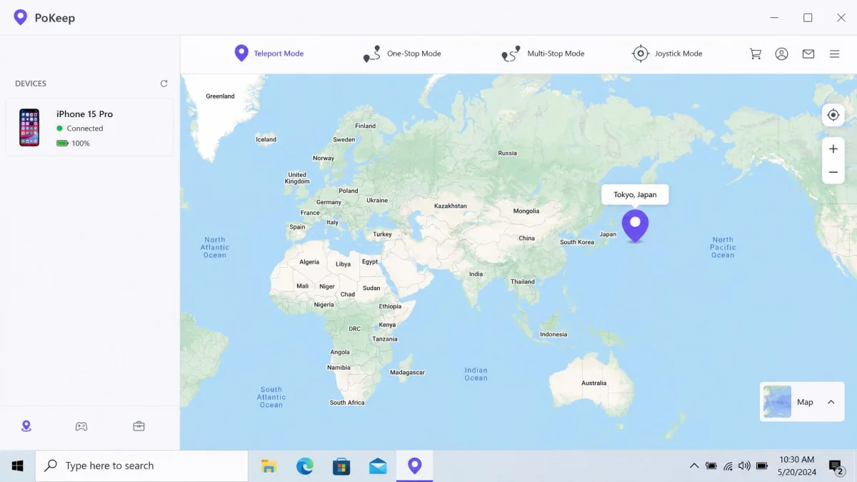Open the taskbar clock showing 10:30 AM
The image size is (857, 482).
[797, 466]
